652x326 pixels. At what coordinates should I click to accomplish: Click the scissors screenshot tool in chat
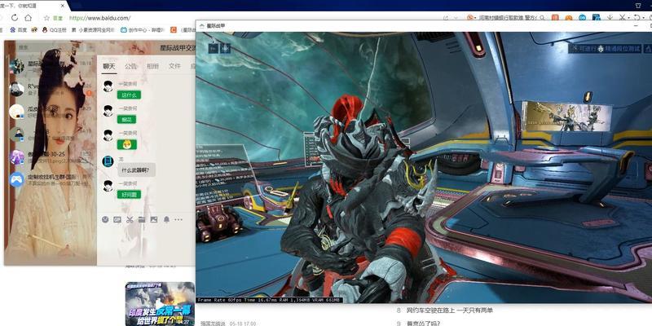[130, 219]
